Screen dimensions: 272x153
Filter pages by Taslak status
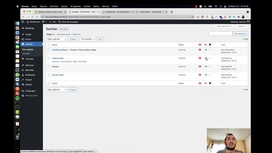(x=75, y=34)
